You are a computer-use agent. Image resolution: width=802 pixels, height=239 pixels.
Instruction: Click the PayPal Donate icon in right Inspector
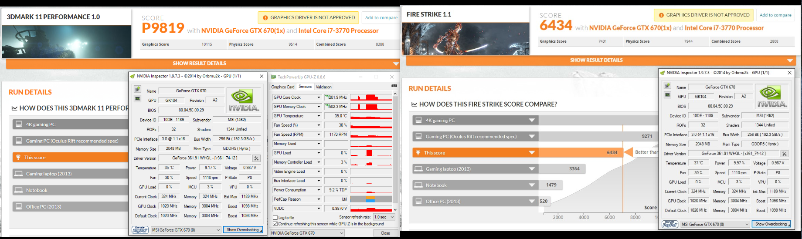[x=670, y=224]
